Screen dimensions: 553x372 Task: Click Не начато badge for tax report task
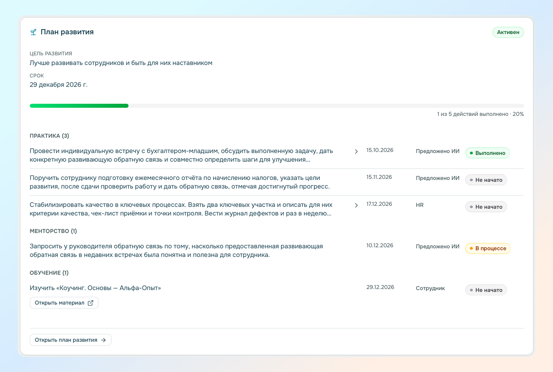pyautogui.click(x=486, y=180)
